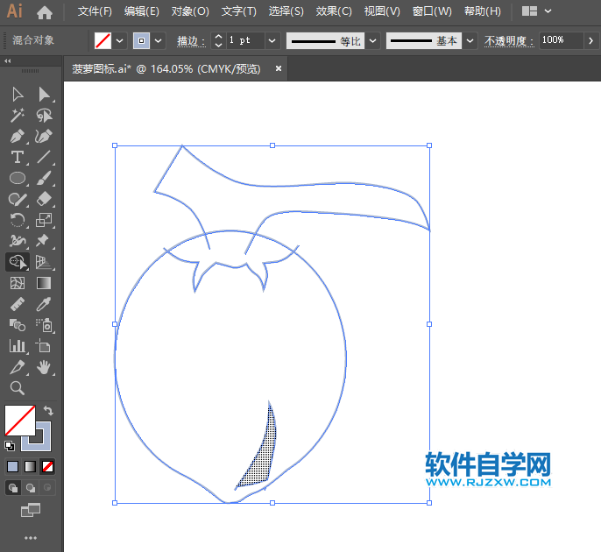Select the Mesh tool

18,283
